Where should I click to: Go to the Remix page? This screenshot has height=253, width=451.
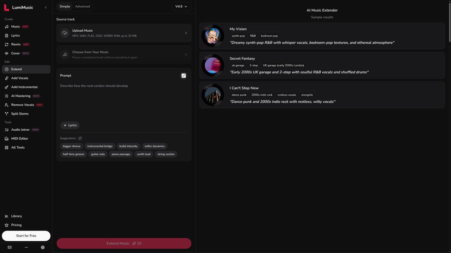point(26,44)
